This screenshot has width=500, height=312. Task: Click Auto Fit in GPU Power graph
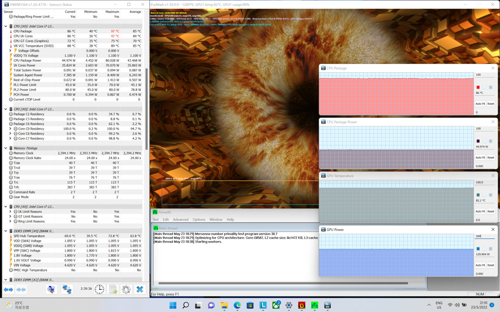(480, 265)
